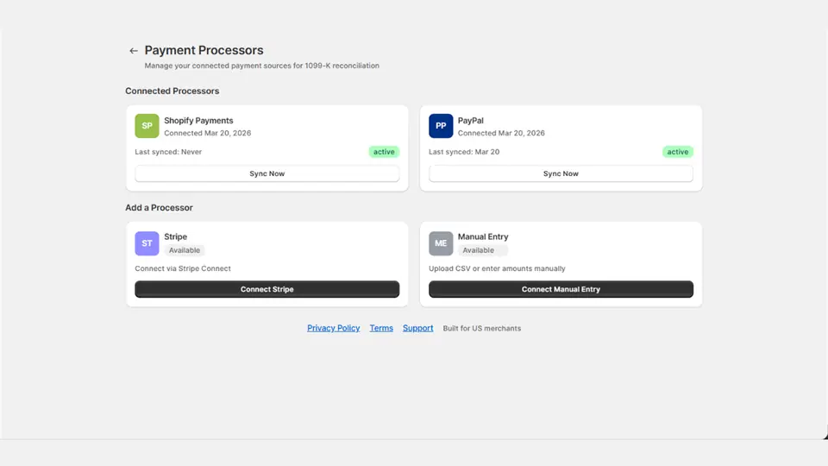Click the blue PP PayPal logo

441,126
